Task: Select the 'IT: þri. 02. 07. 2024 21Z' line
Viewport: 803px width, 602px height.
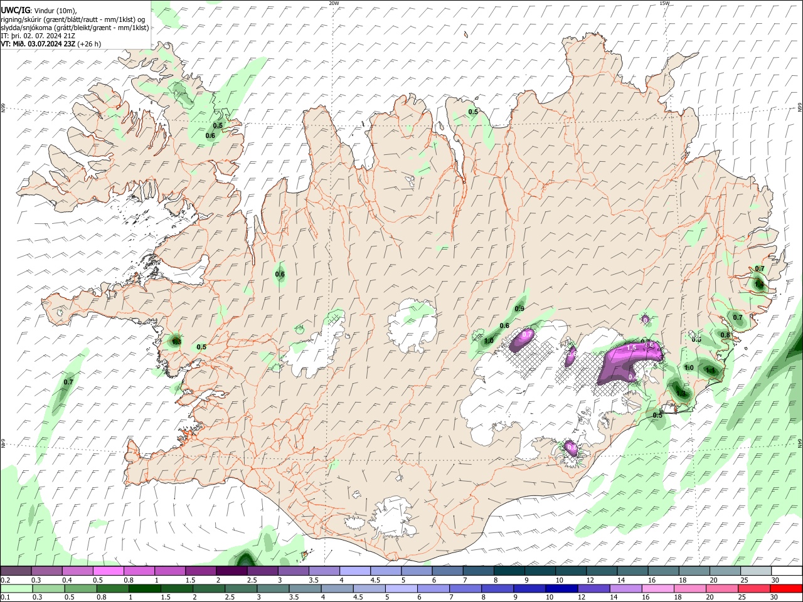Action: tap(38, 36)
